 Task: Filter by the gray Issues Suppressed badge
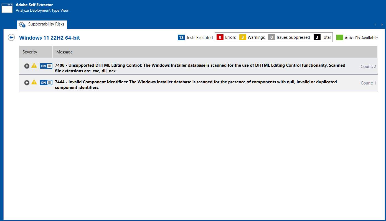(271, 37)
